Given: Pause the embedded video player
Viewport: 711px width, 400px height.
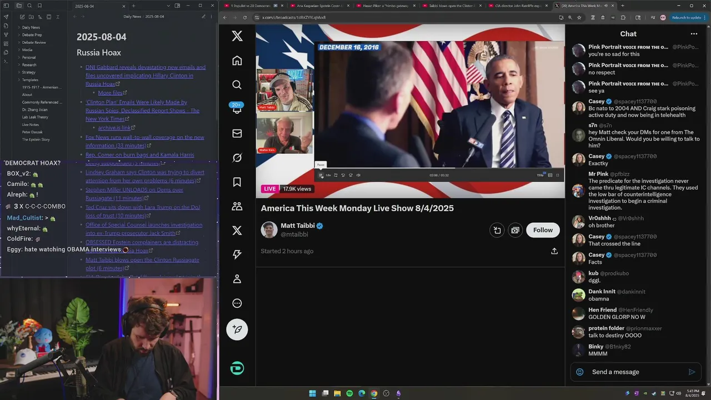Looking at the screenshot, I should click(x=321, y=175).
